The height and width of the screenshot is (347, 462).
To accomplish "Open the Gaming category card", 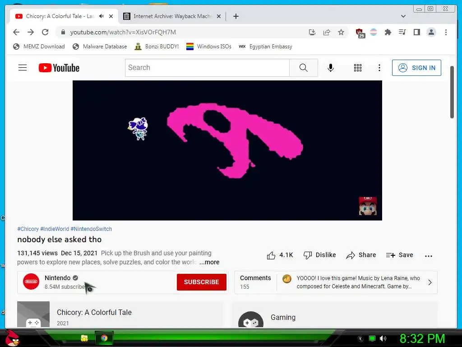I will coord(334,314).
